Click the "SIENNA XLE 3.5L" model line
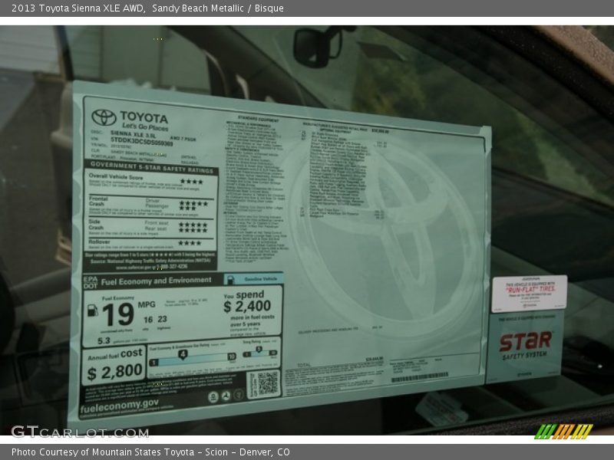Viewport: 614px width, 460px height. pyautogui.click(x=133, y=134)
